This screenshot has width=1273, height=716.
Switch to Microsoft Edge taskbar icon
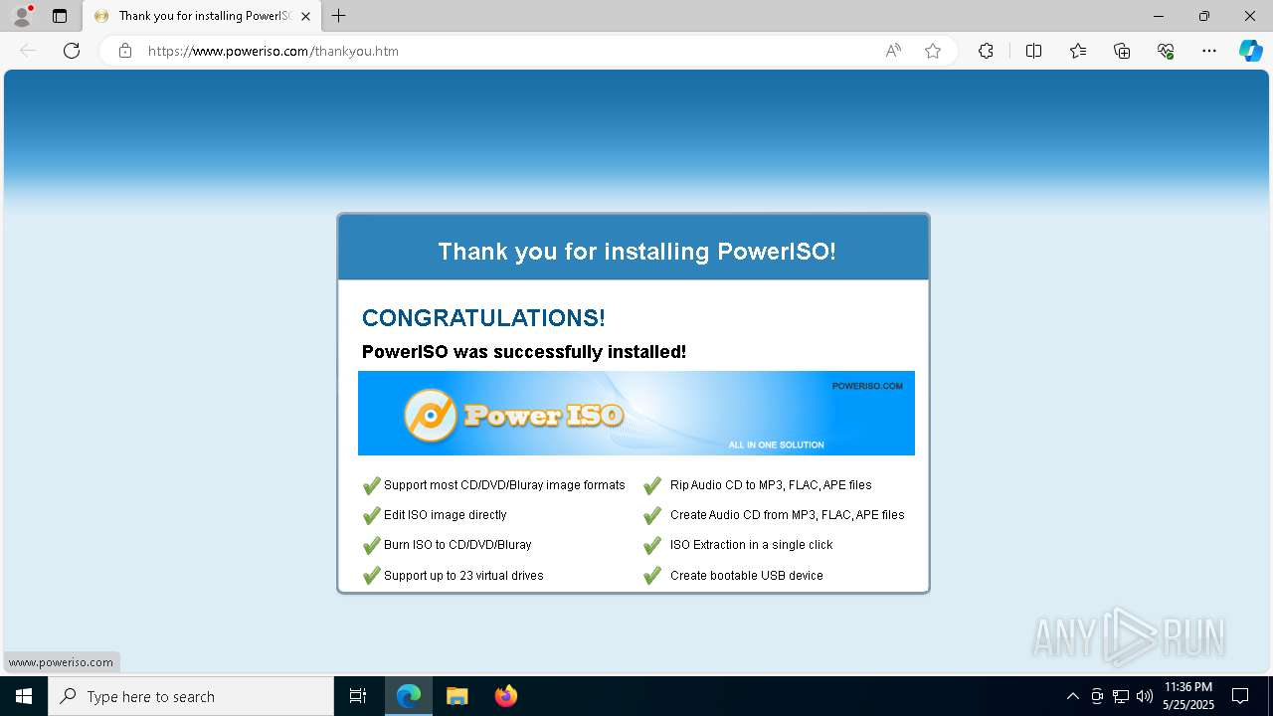coord(409,696)
